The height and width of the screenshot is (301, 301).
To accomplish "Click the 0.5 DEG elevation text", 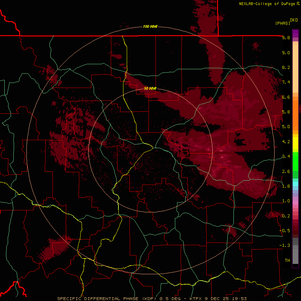I will coord(170,299).
